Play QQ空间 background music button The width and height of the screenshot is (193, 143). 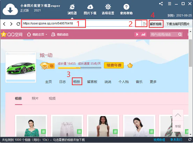137,34
